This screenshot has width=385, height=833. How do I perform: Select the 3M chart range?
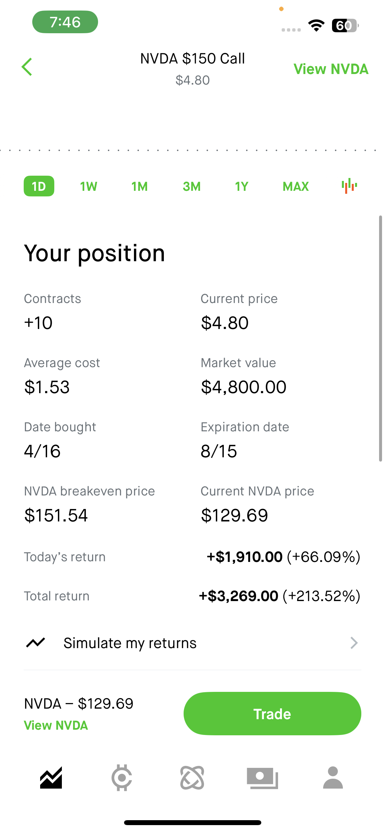[192, 187]
